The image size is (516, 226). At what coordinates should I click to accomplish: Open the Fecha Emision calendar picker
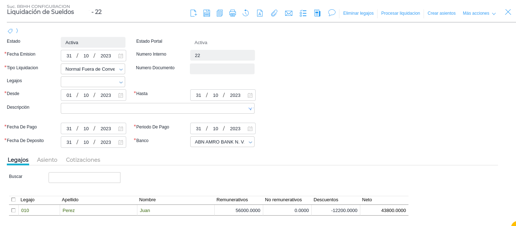coord(121,56)
